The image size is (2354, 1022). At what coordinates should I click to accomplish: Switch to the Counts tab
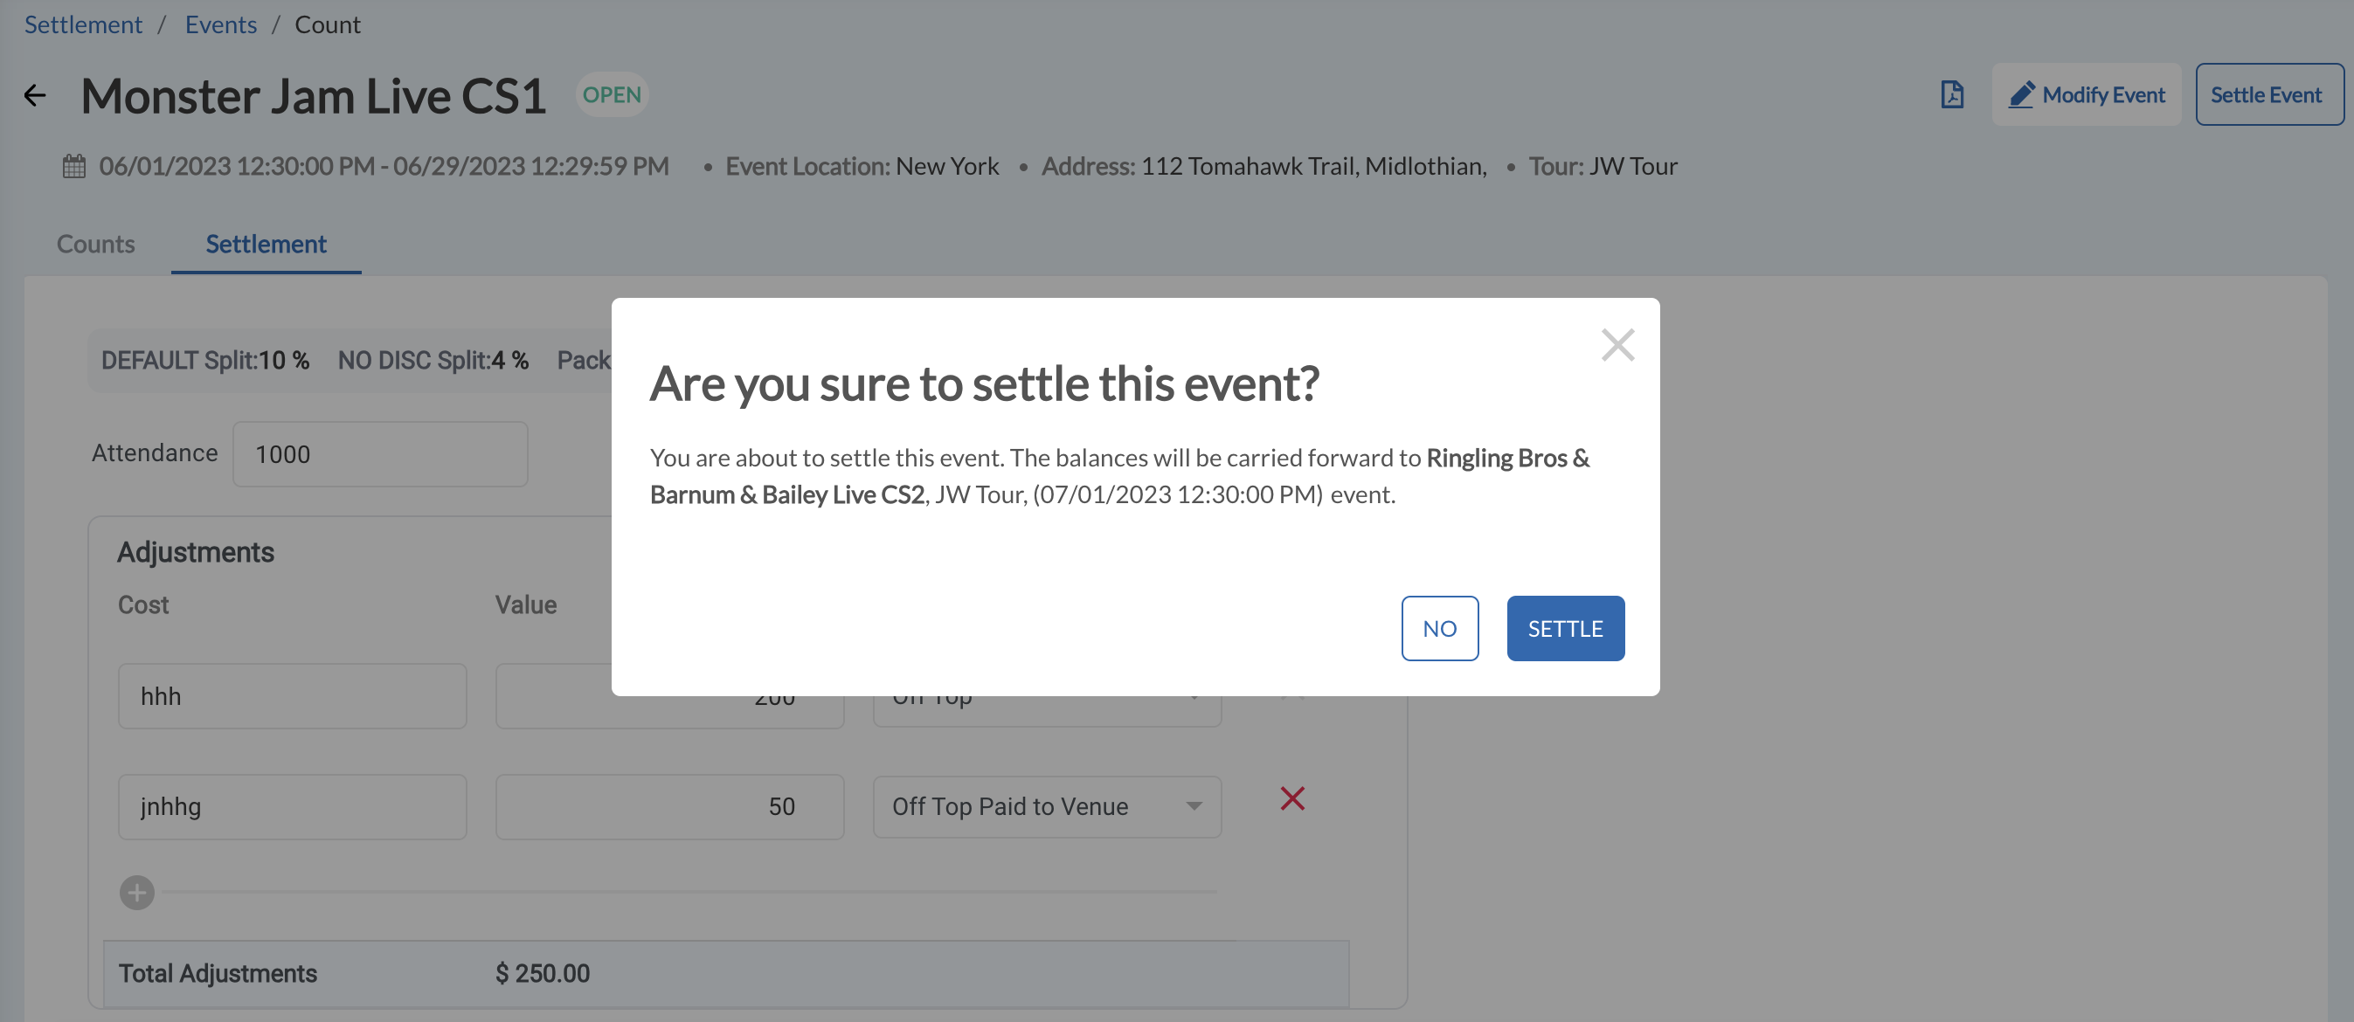click(96, 244)
